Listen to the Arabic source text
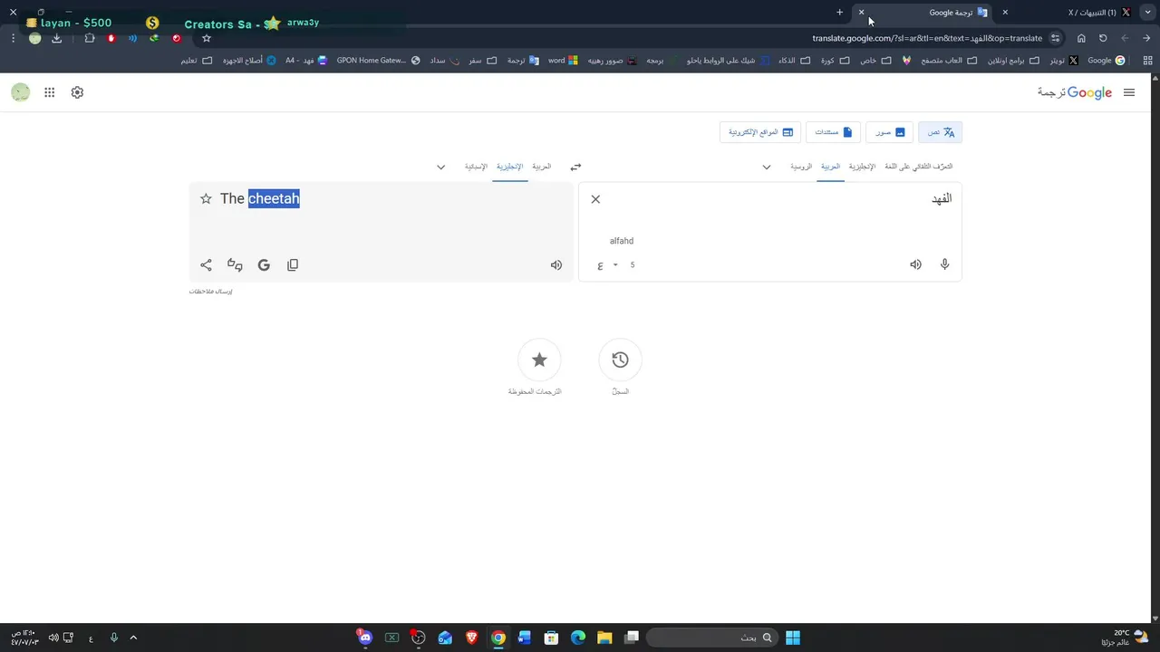The width and height of the screenshot is (1160, 652). (915, 264)
